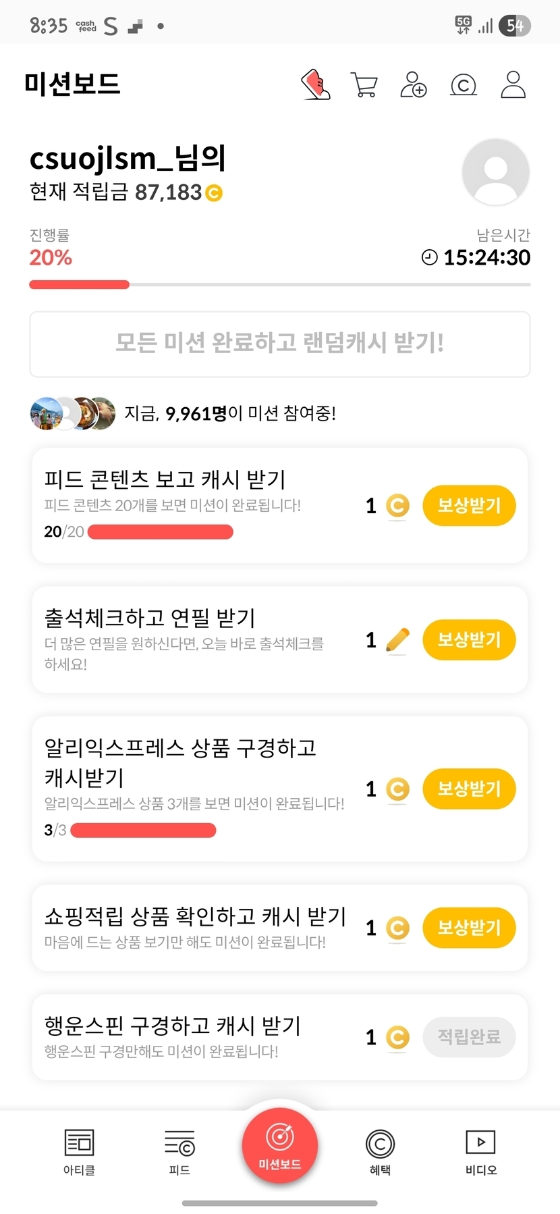Tap the red 미션보드 center button
560x1214 pixels.
tap(280, 1145)
